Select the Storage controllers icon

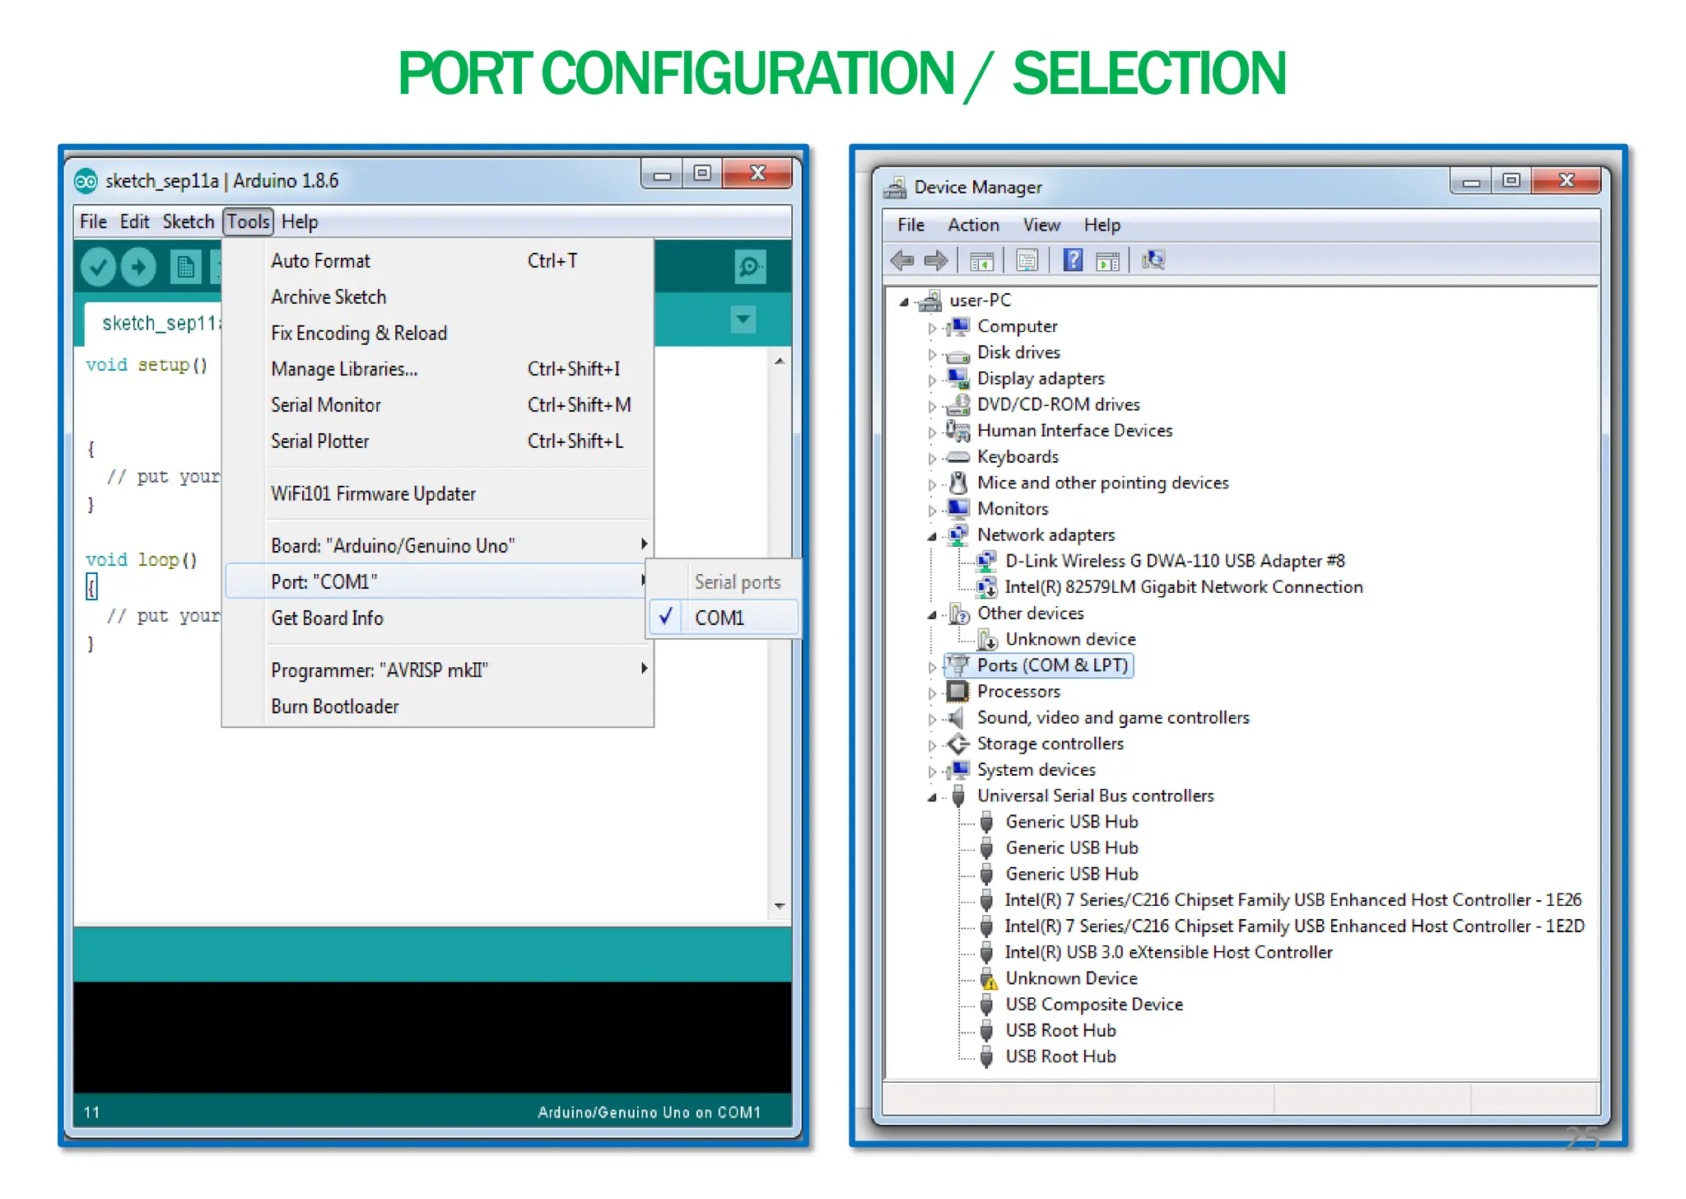(x=957, y=744)
